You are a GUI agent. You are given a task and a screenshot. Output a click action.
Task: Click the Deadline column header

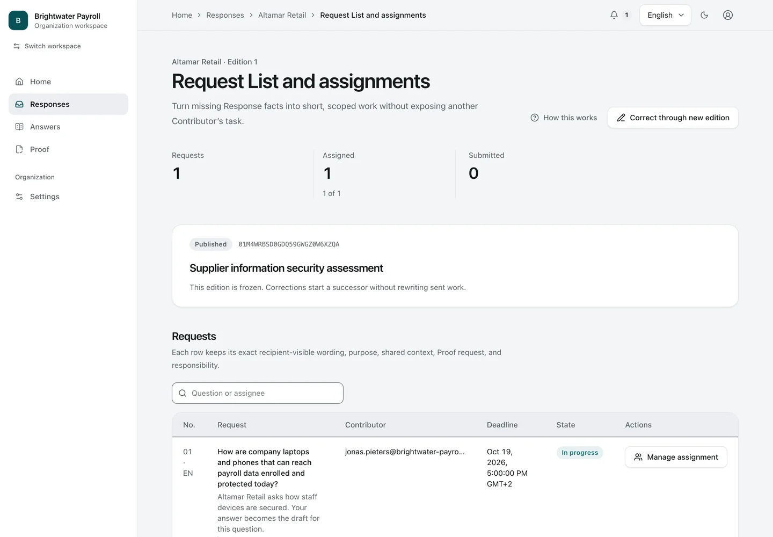point(502,425)
